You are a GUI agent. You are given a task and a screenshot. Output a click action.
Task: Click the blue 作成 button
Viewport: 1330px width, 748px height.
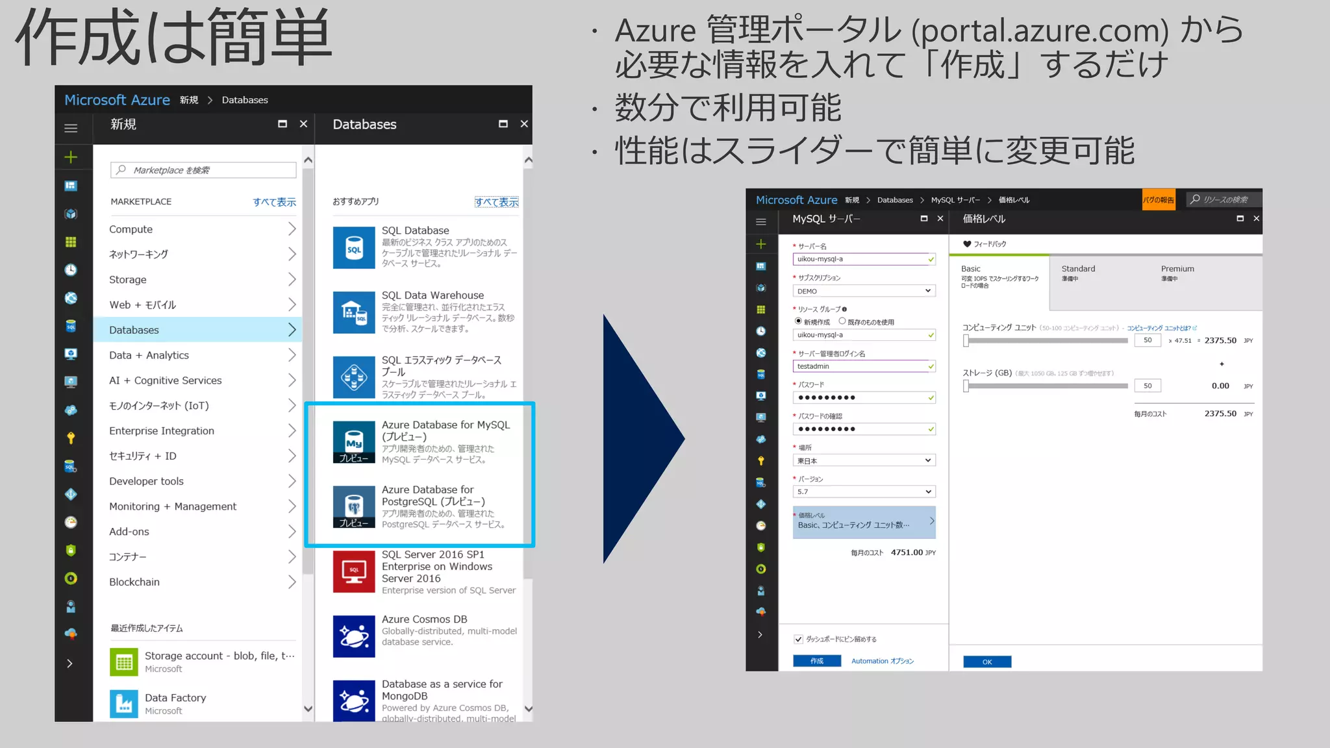click(816, 661)
